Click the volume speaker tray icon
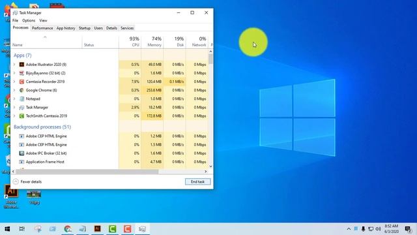Viewport: 417px width, 235px height. point(378,229)
